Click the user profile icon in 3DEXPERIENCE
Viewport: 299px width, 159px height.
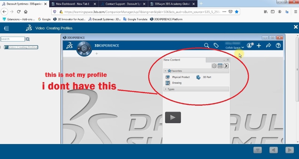coord(249,46)
